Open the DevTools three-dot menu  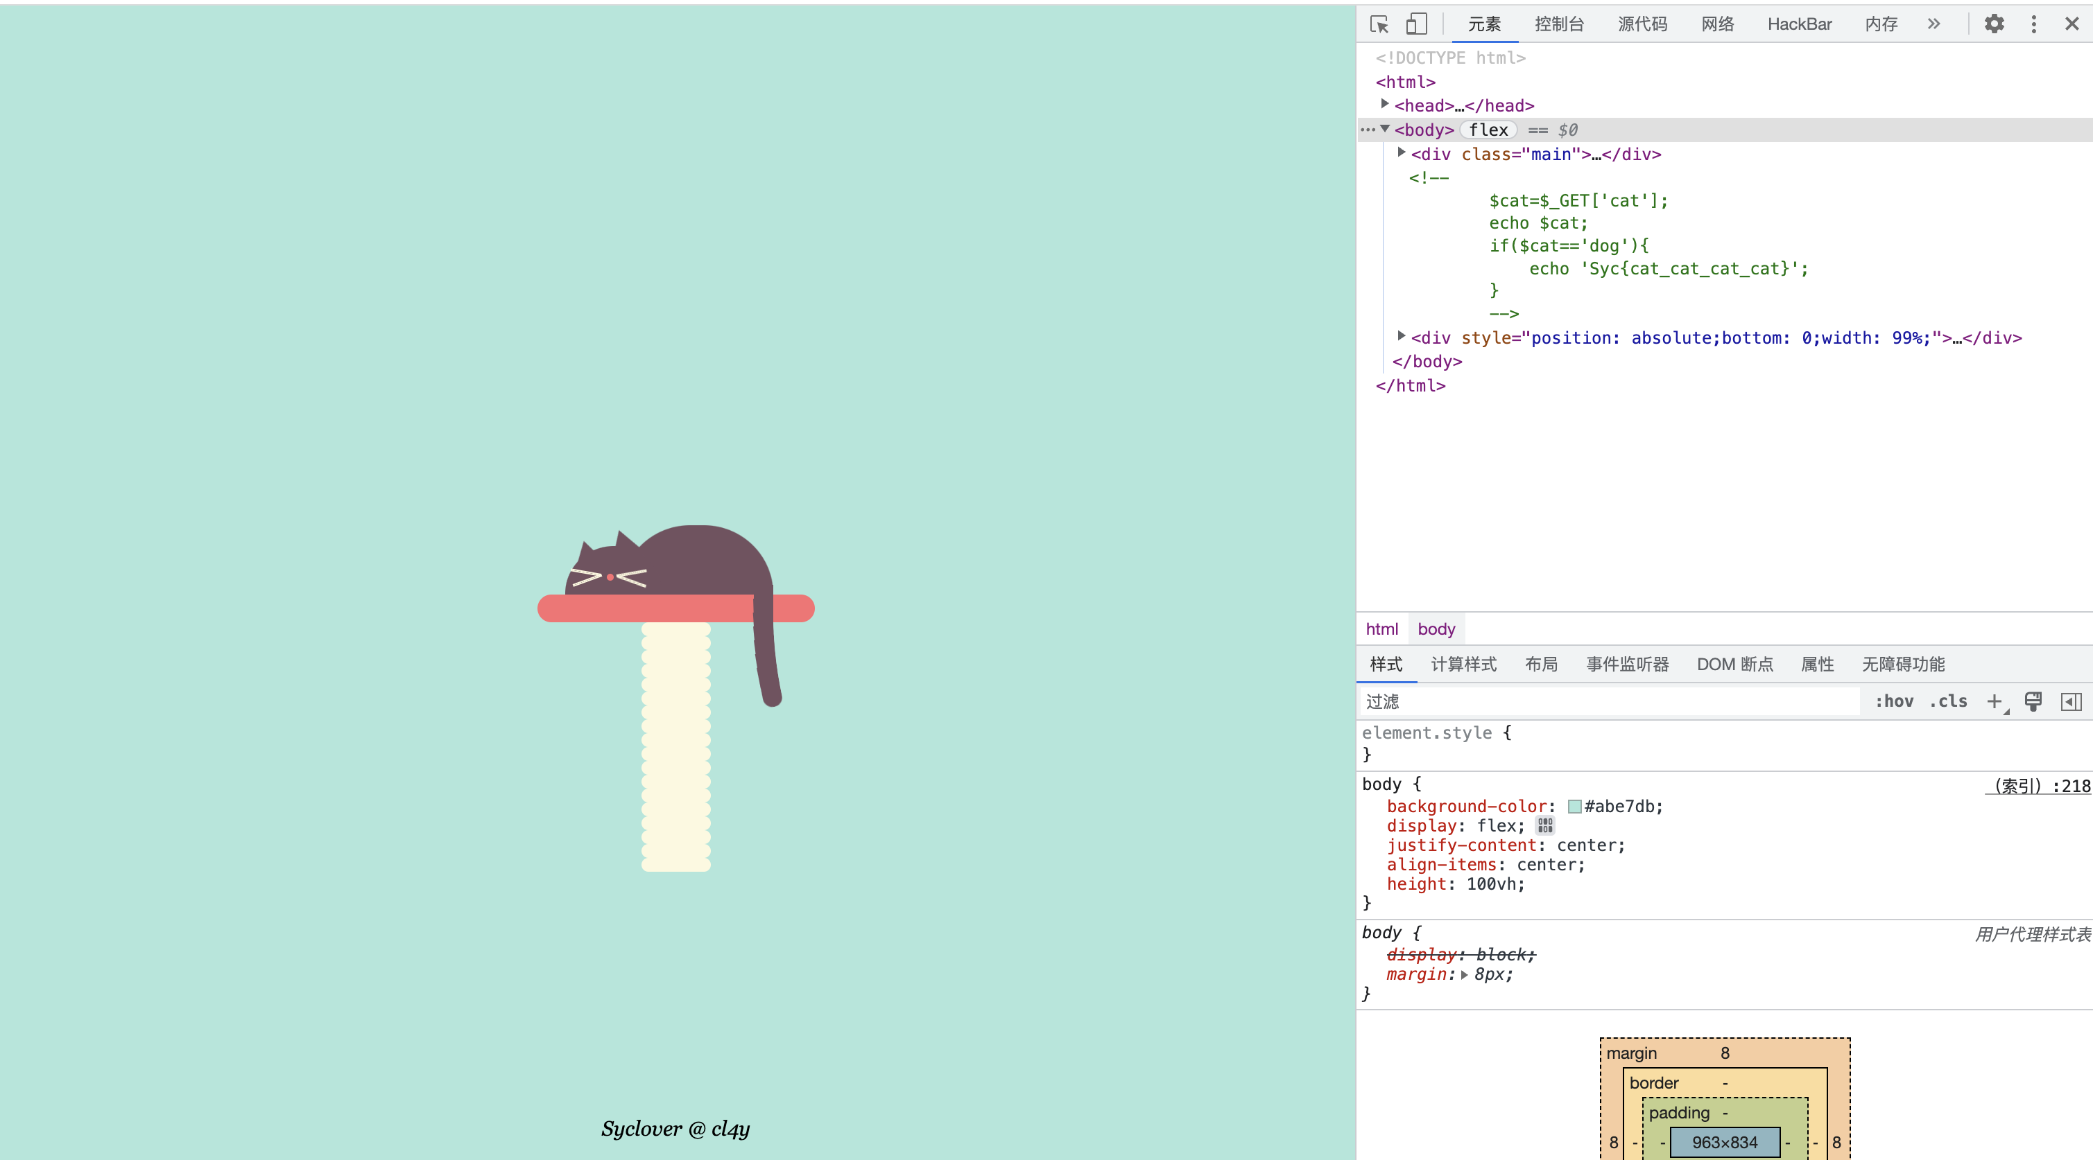click(x=2033, y=24)
